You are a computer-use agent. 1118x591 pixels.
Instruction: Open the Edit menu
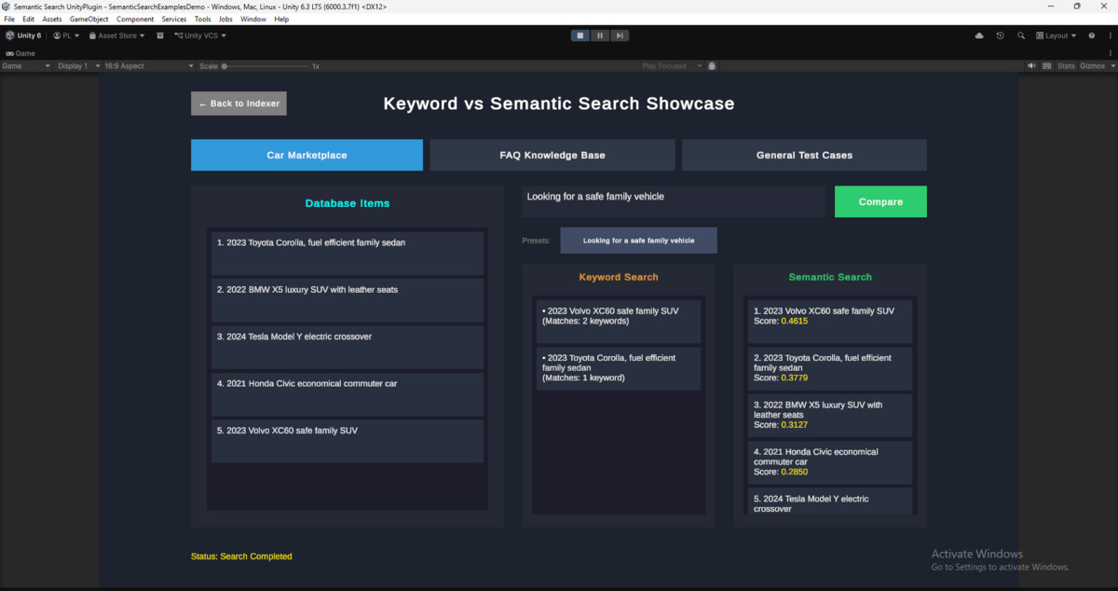coord(29,19)
